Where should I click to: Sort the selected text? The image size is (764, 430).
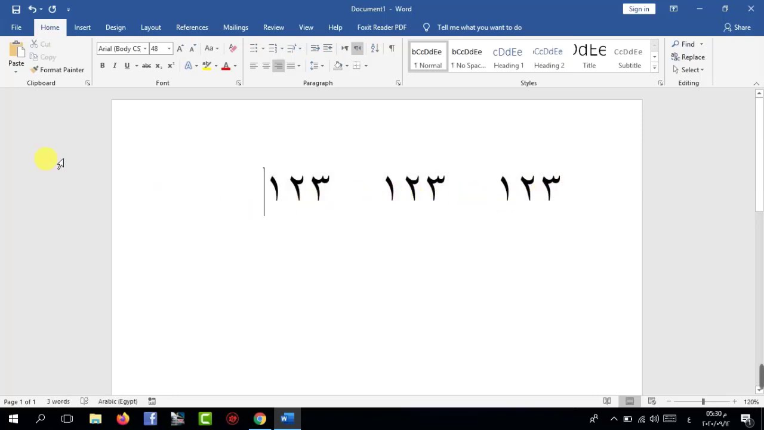click(x=375, y=48)
